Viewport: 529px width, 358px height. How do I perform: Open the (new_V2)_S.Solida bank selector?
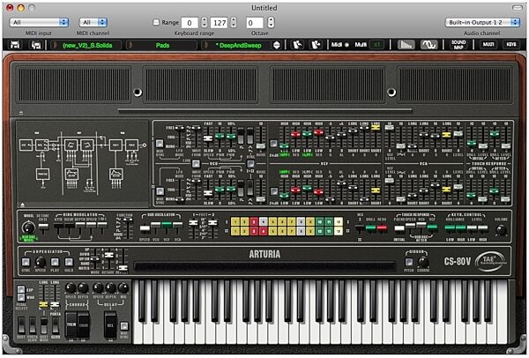point(87,45)
